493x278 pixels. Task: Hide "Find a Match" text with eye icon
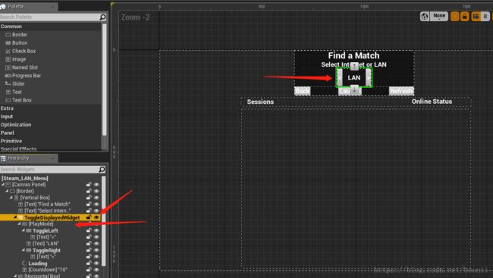(x=96, y=205)
